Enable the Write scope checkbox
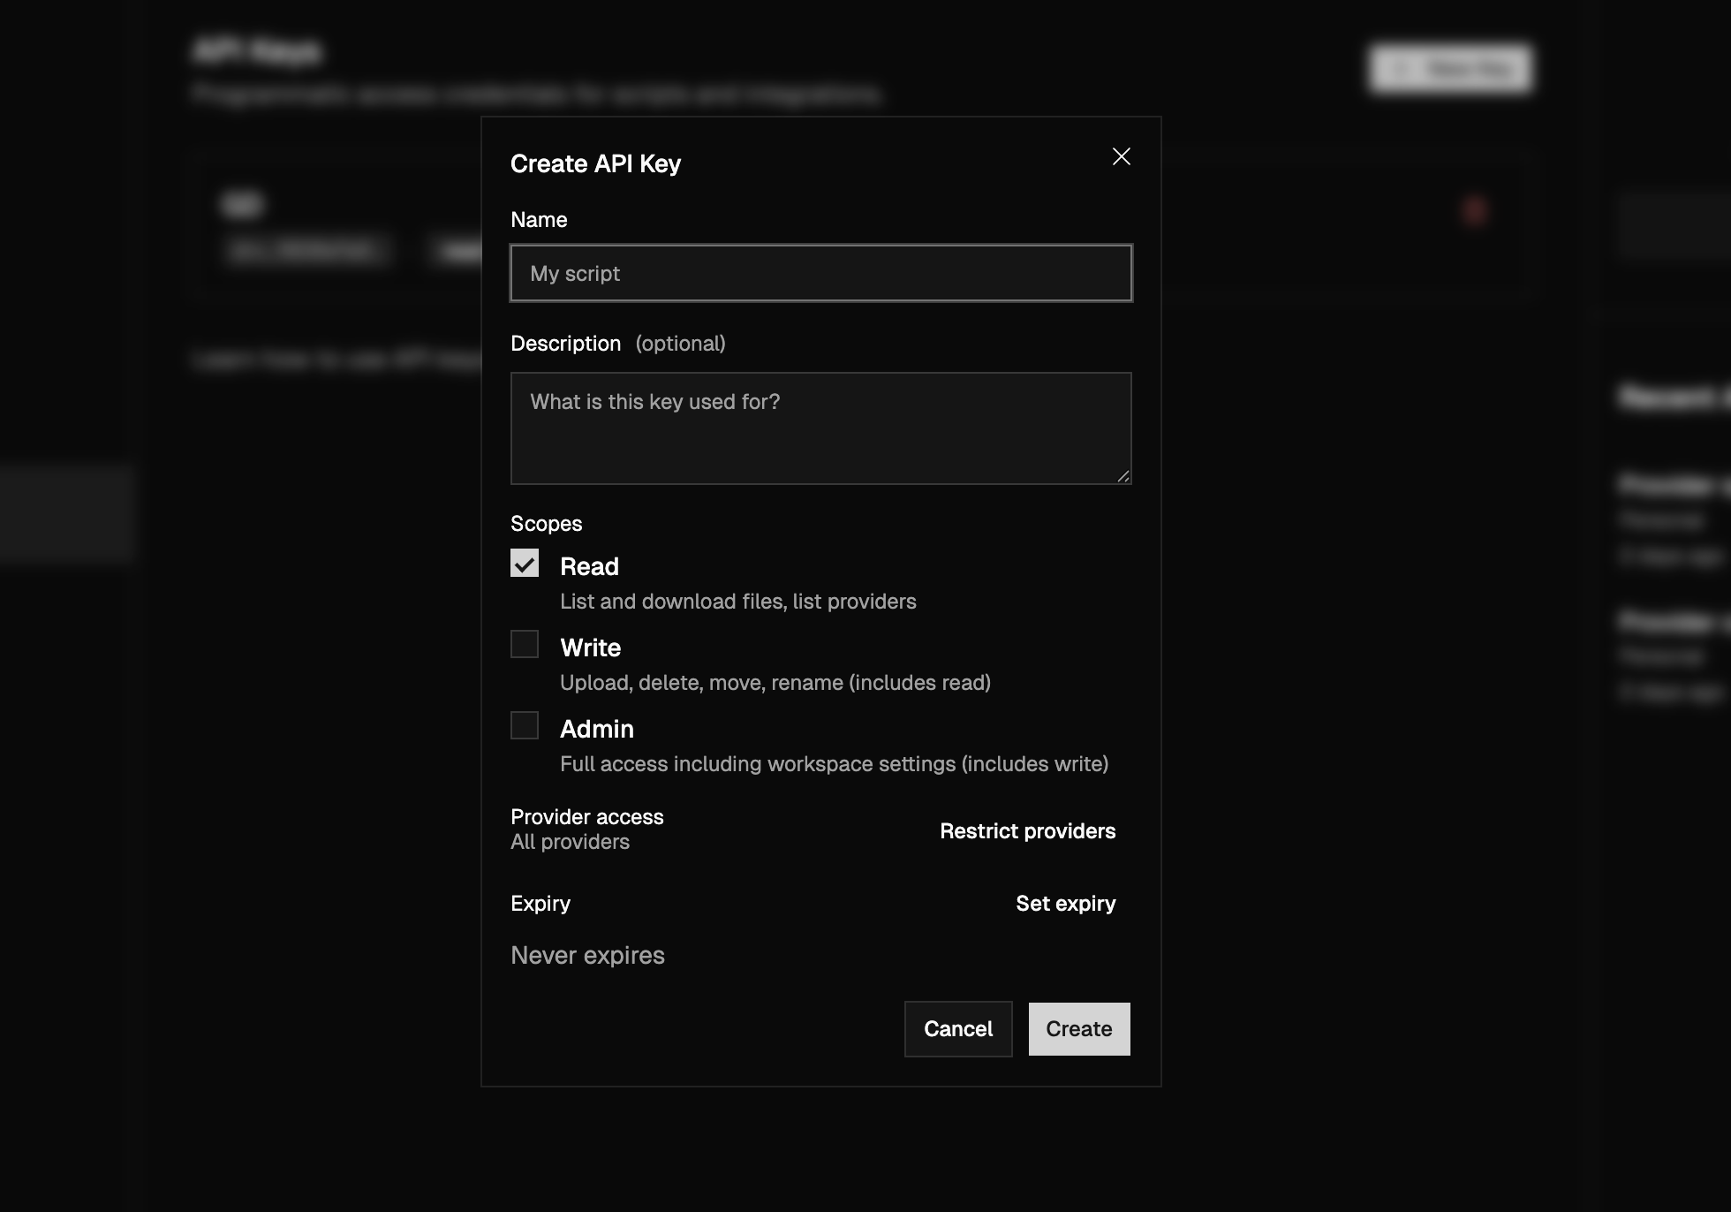The height and width of the screenshot is (1212, 1731). coord(525,645)
